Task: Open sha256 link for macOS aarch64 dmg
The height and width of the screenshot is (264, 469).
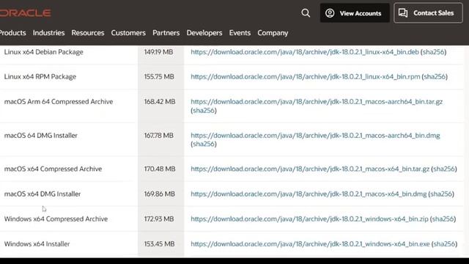Action: pyautogui.click(x=204, y=144)
